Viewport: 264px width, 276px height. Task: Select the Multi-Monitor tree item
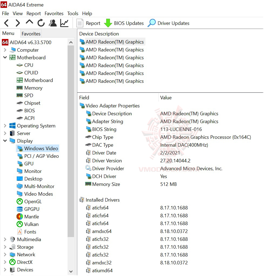click(35, 186)
